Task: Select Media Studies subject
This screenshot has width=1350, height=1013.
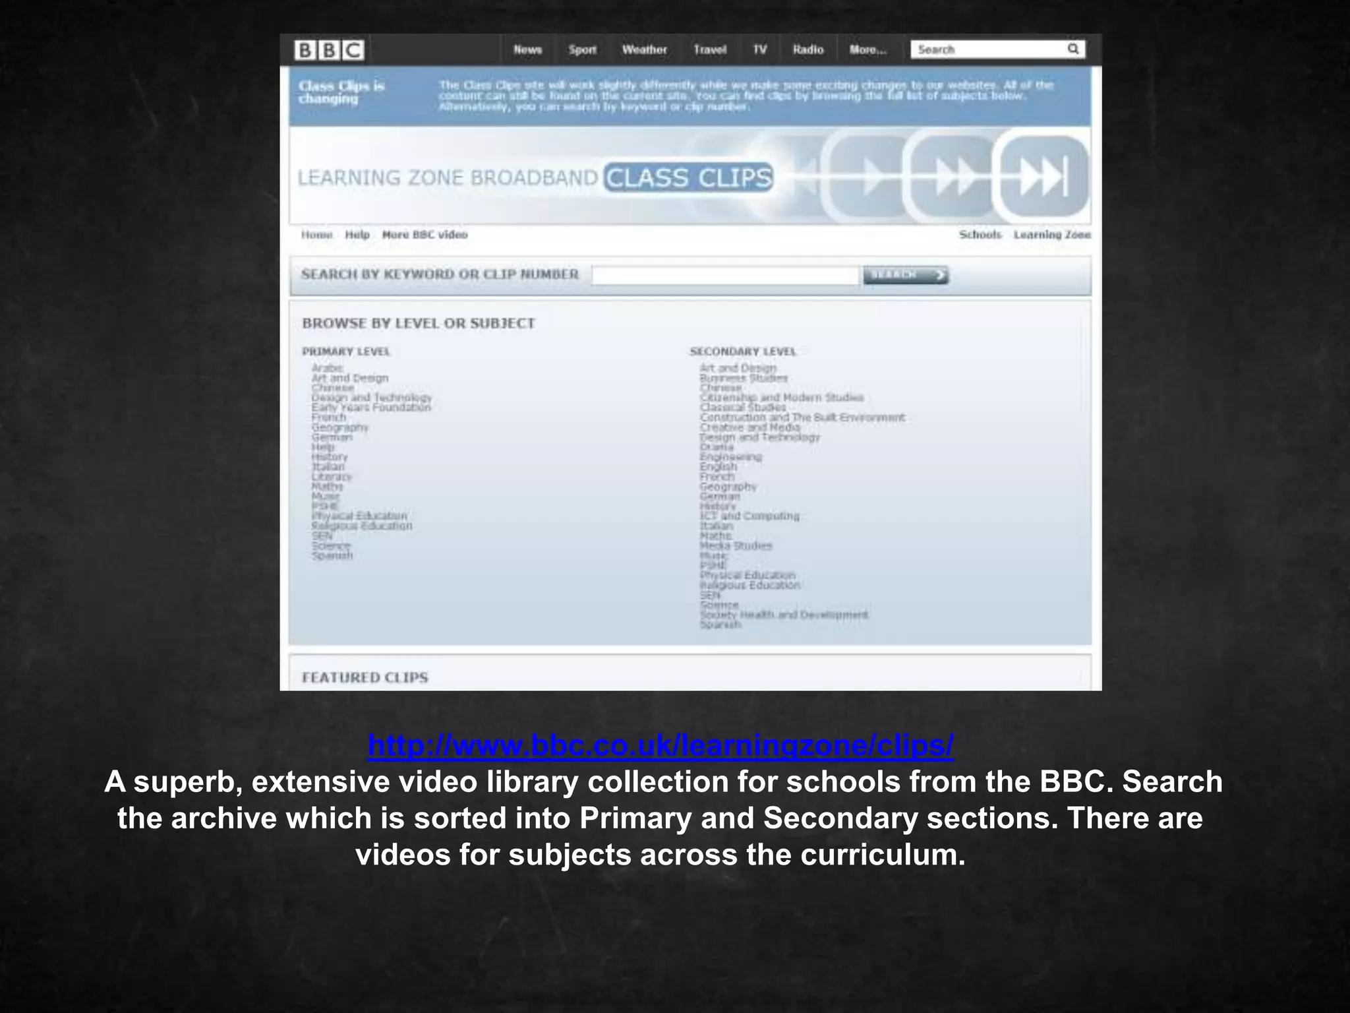Action: pyautogui.click(x=736, y=545)
